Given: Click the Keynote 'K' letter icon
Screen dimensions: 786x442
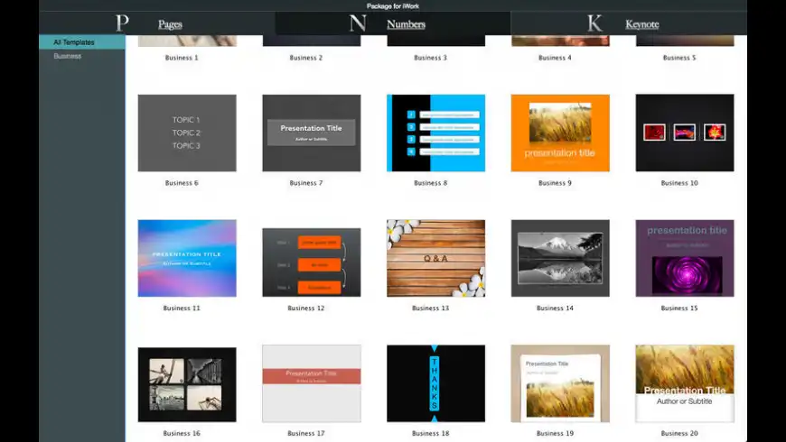Looking at the screenshot, I should (x=594, y=23).
